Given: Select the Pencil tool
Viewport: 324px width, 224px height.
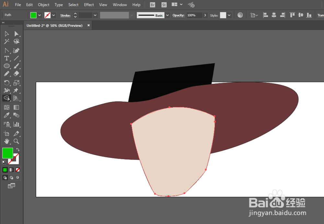Looking at the screenshot, I should [6, 74].
